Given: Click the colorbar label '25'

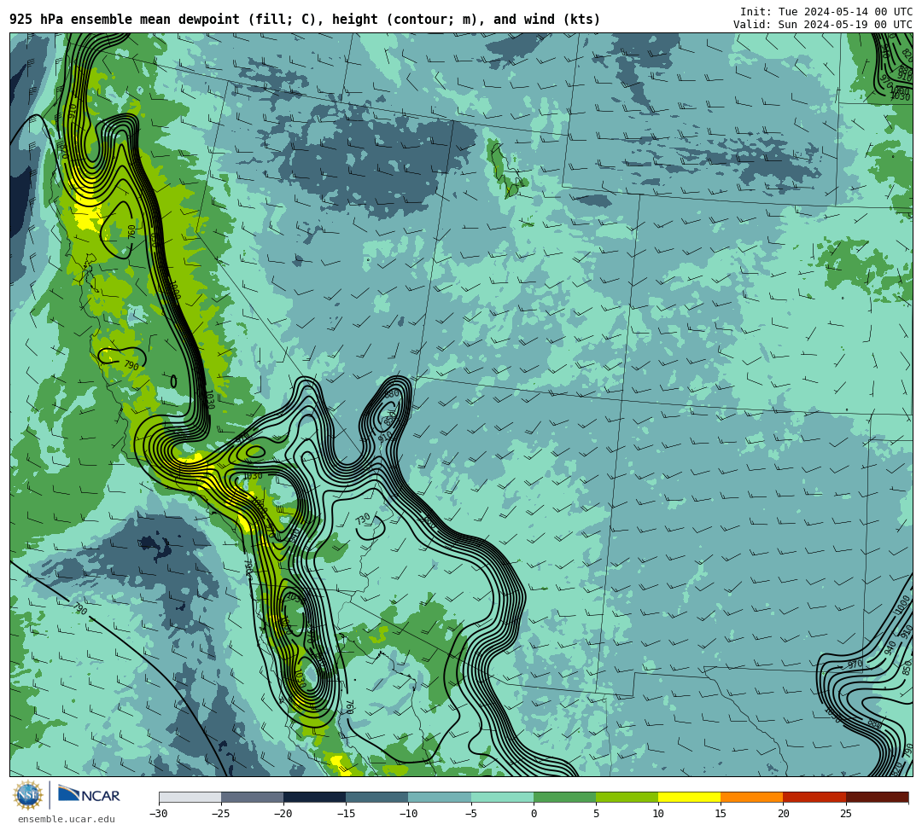Looking at the screenshot, I should pos(845,814).
